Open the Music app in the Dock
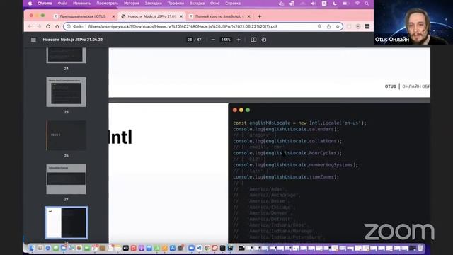 tap(134, 248)
